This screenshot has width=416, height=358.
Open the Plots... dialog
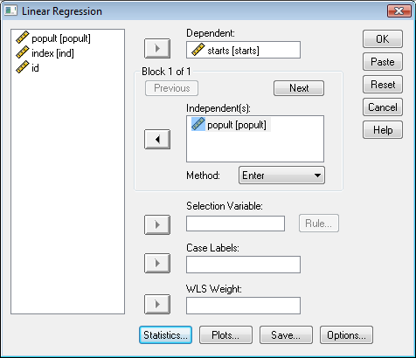click(225, 335)
